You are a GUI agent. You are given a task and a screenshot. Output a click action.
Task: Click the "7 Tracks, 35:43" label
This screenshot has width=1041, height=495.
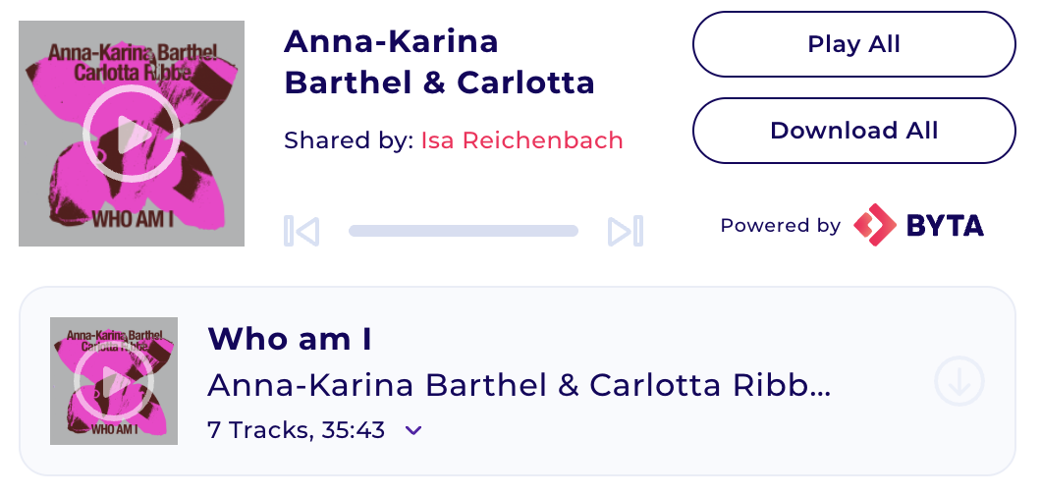click(296, 430)
